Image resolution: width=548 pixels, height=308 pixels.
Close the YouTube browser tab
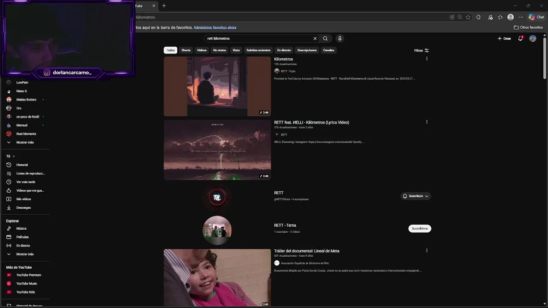pos(154,6)
